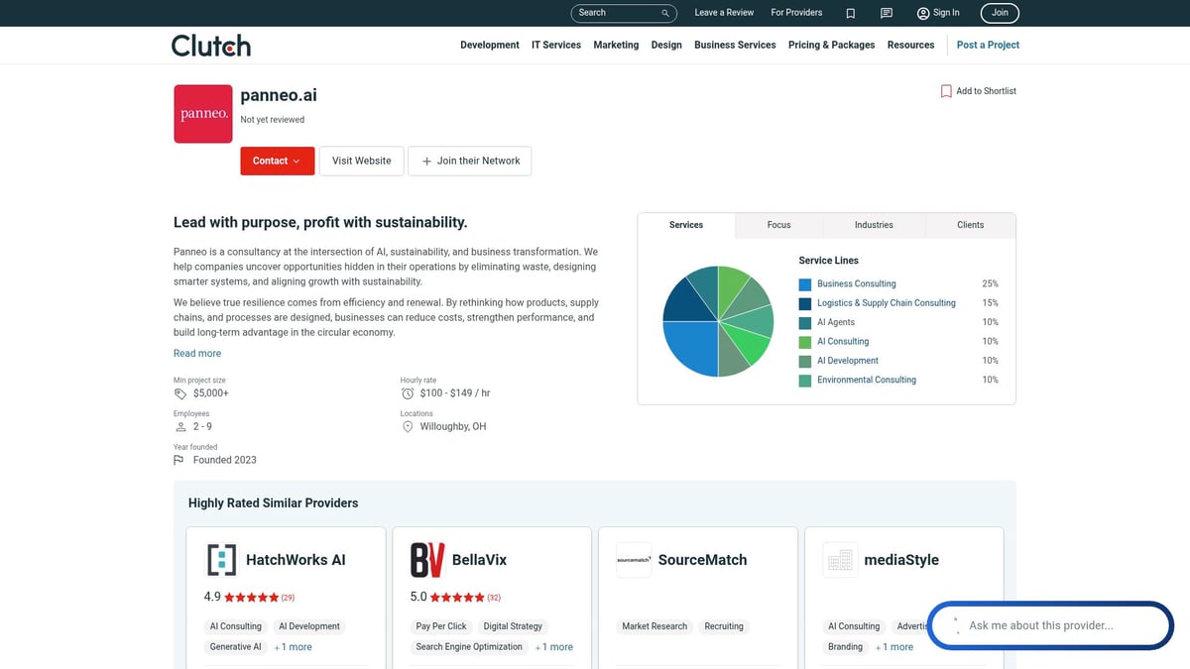Click the panneo. company logo
The height and width of the screenshot is (669, 1190).
click(x=203, y=114)
